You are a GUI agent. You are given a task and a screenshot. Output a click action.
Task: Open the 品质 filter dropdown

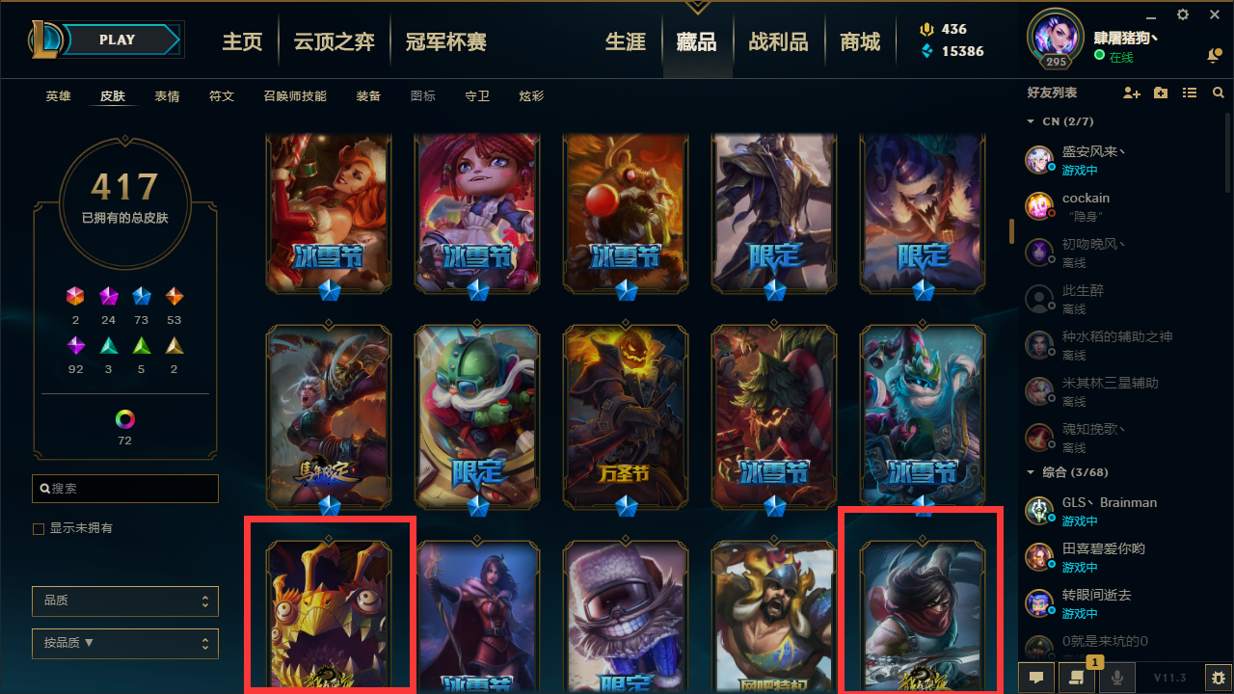(x=125, y=601)
